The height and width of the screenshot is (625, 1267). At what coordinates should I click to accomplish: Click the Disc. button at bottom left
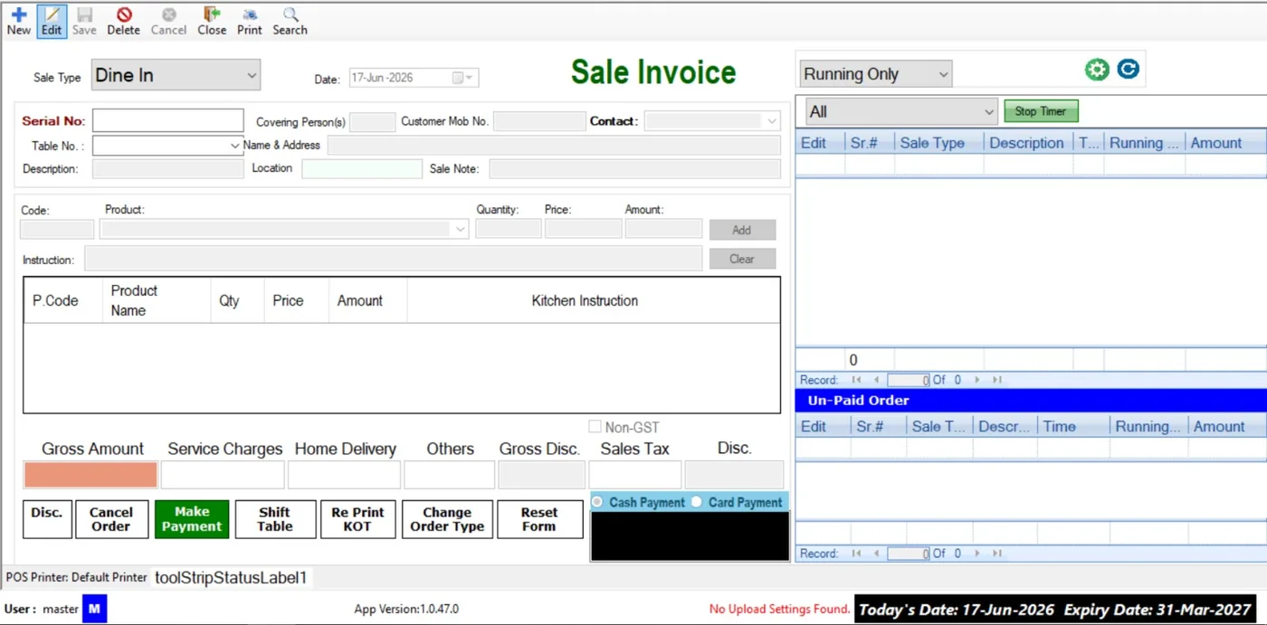click(x=47, y=519)
